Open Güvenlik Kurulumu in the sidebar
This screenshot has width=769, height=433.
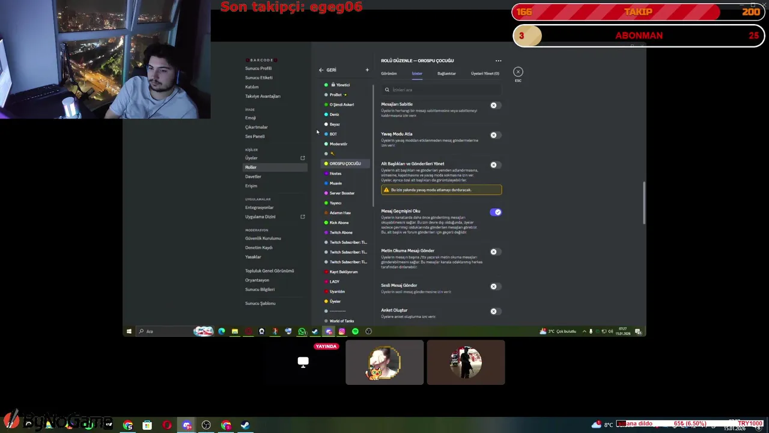263,238
